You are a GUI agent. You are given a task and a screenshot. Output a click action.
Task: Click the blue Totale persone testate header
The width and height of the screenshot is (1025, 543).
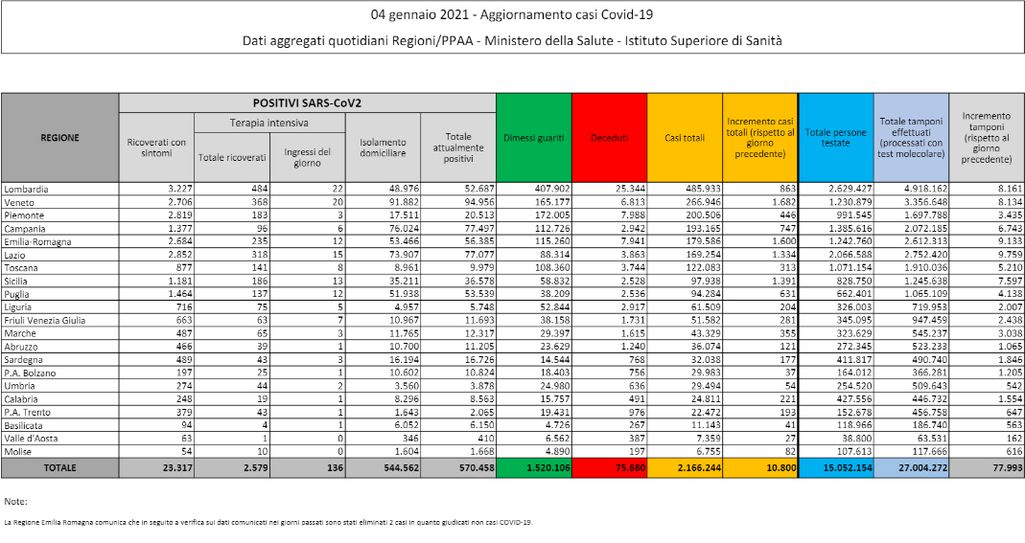836,138
